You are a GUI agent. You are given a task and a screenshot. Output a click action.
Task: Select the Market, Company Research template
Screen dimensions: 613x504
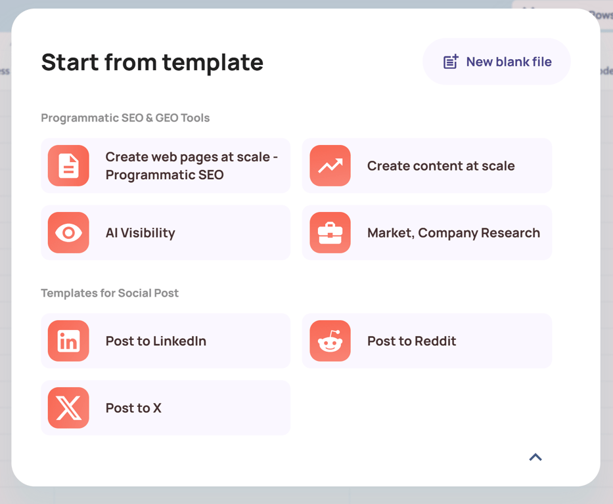point(453,233)
